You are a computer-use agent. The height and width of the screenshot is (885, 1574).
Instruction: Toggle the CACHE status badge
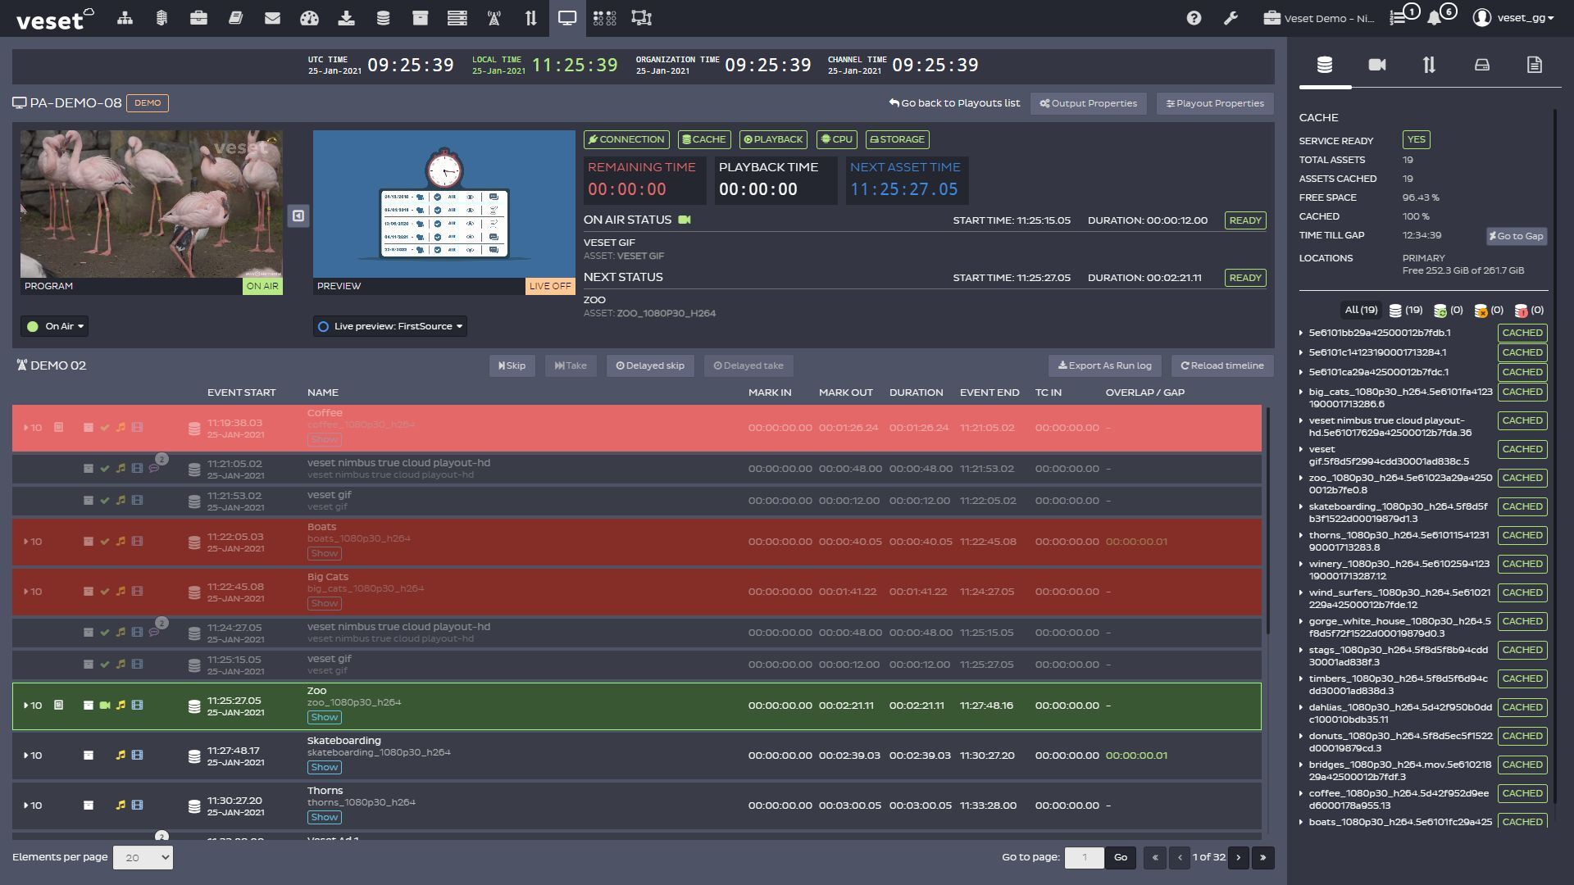tap(704, 139)
